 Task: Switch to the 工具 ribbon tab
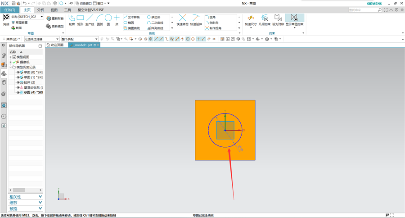(67, 10)
